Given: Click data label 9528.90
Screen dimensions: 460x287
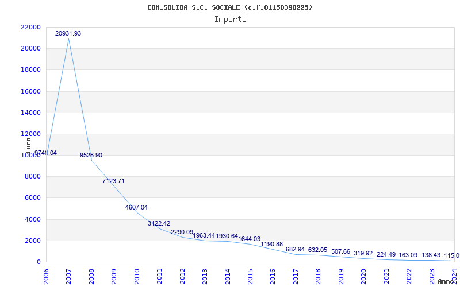Looking at the screenshot, I should (x=91, y=155).
